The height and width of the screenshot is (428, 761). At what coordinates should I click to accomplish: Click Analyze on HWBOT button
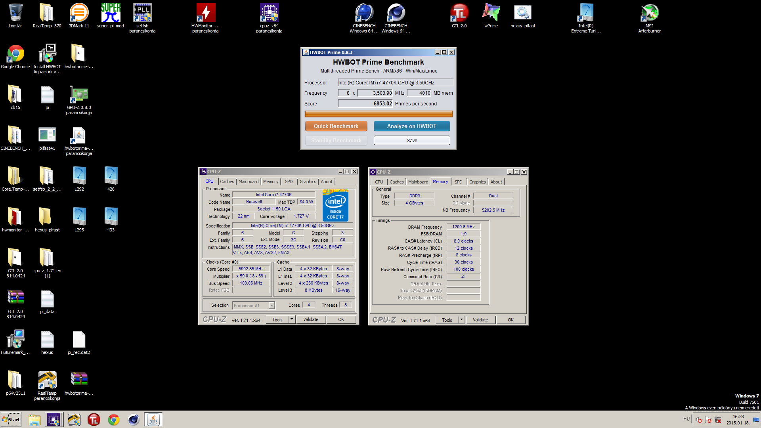coord(412,126)
